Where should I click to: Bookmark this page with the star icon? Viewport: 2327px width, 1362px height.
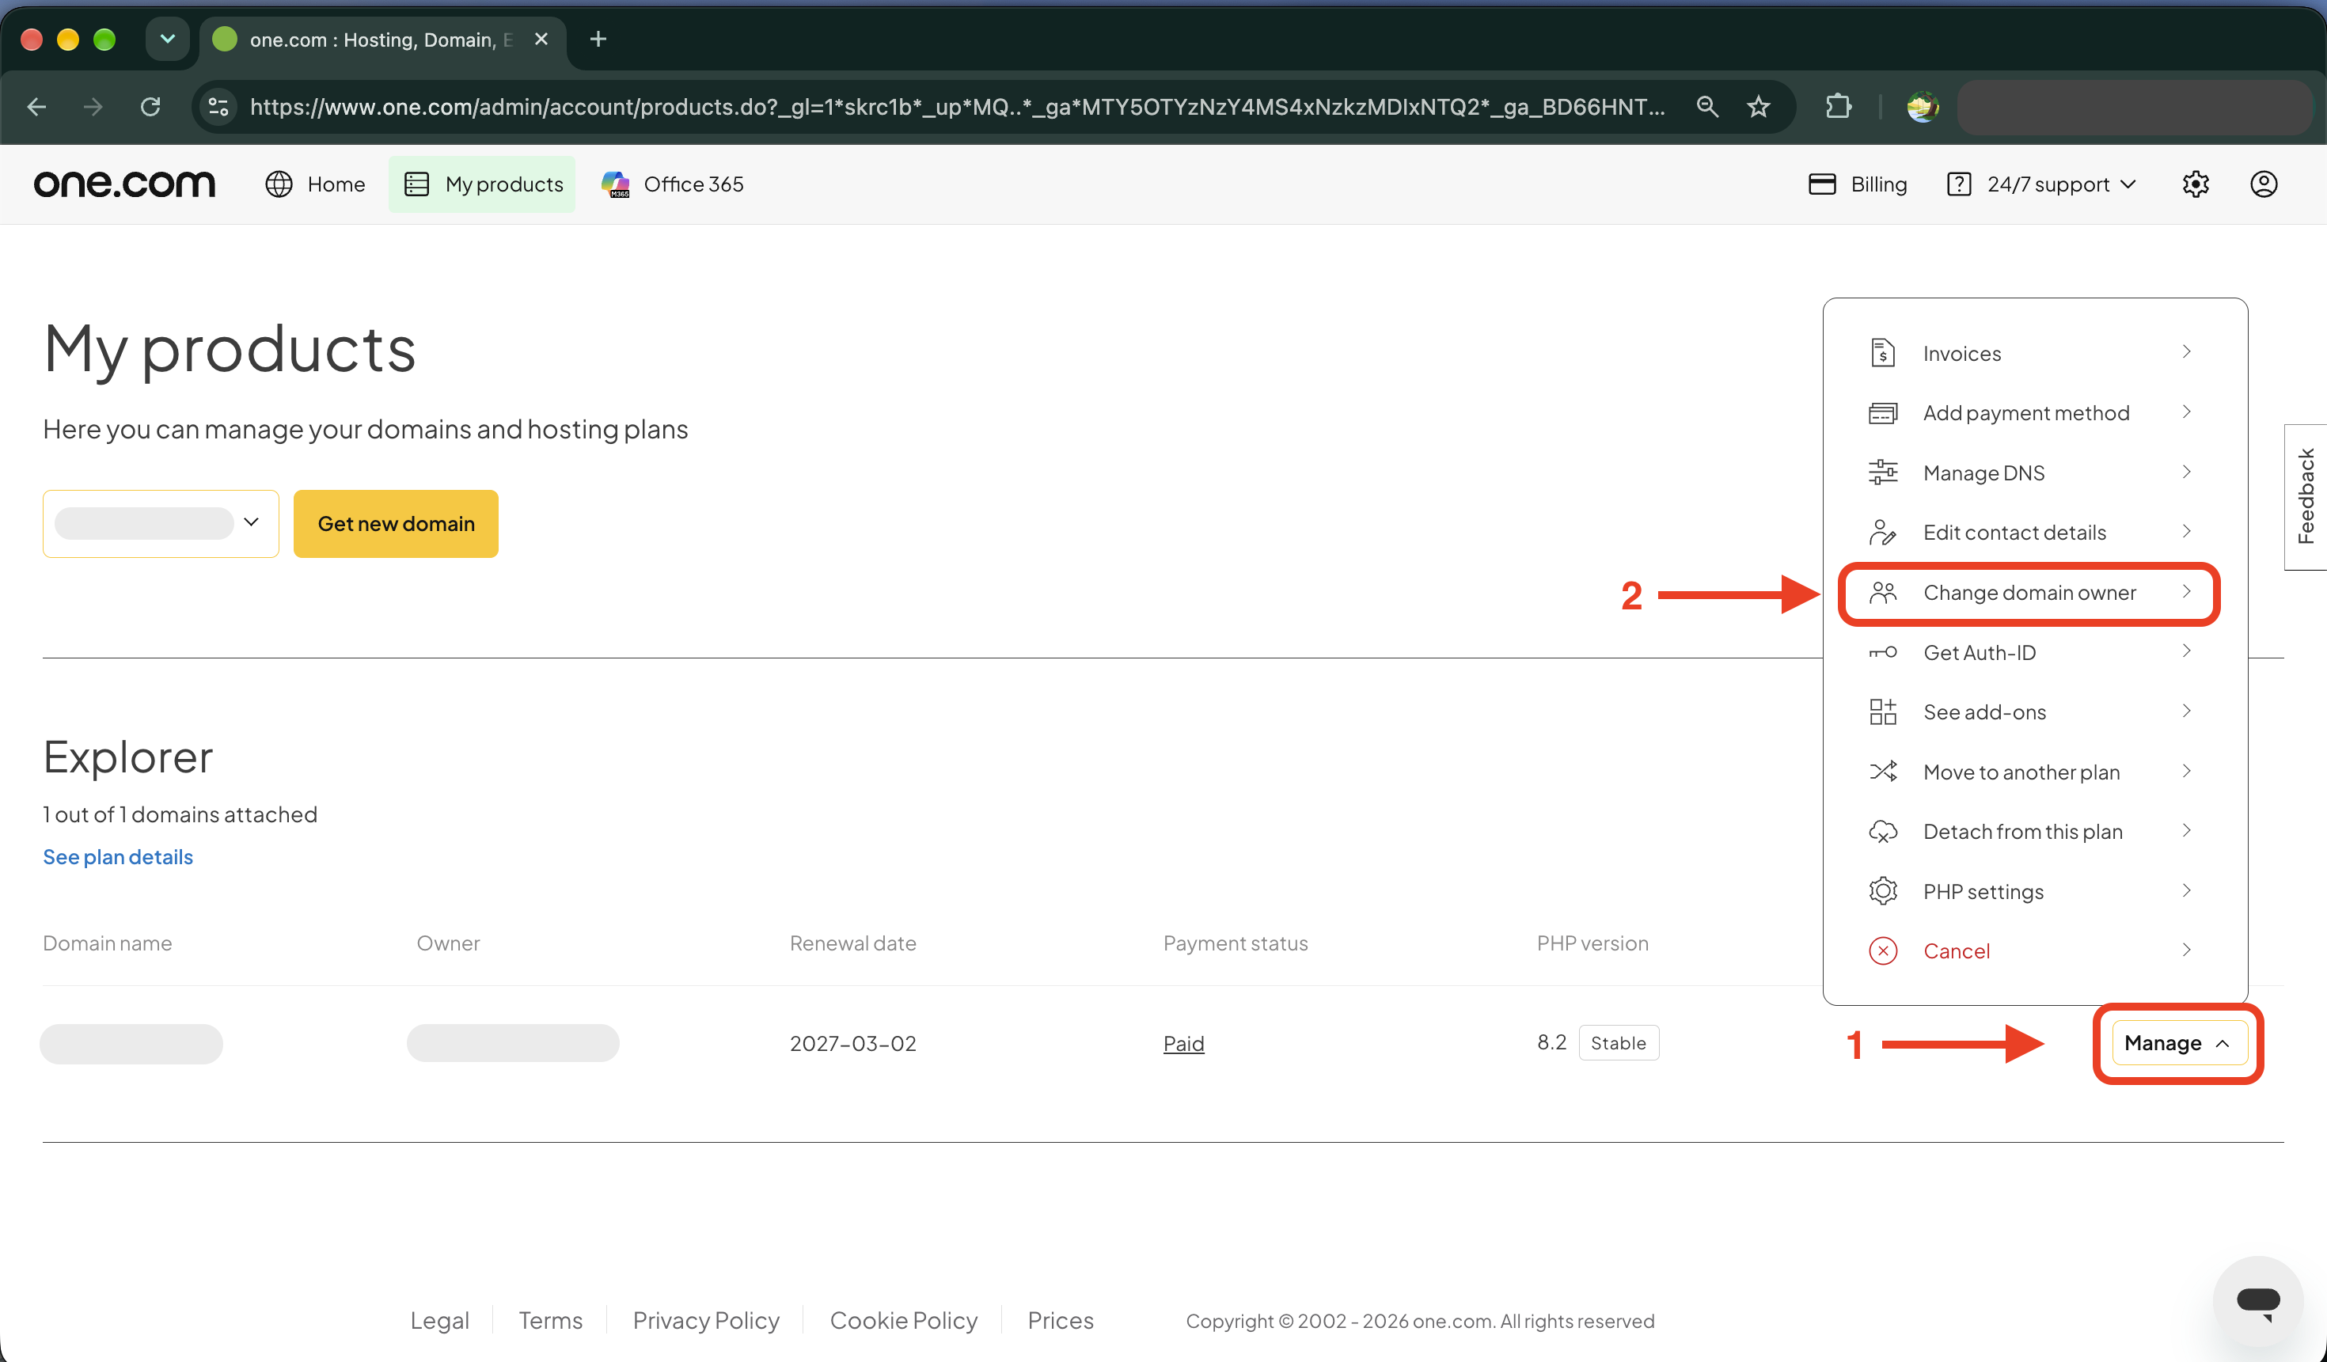point(1758,107)
